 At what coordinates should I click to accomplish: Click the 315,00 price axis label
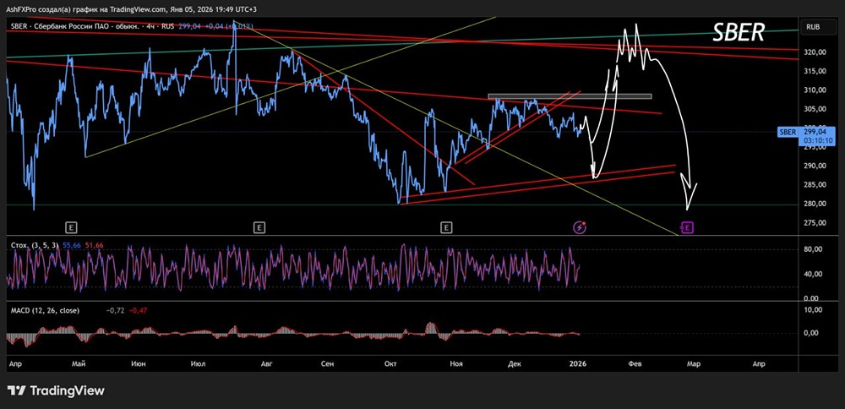814,71
